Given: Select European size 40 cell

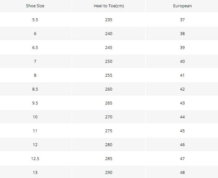Looking at the screenshot, I should coord(182,61).
